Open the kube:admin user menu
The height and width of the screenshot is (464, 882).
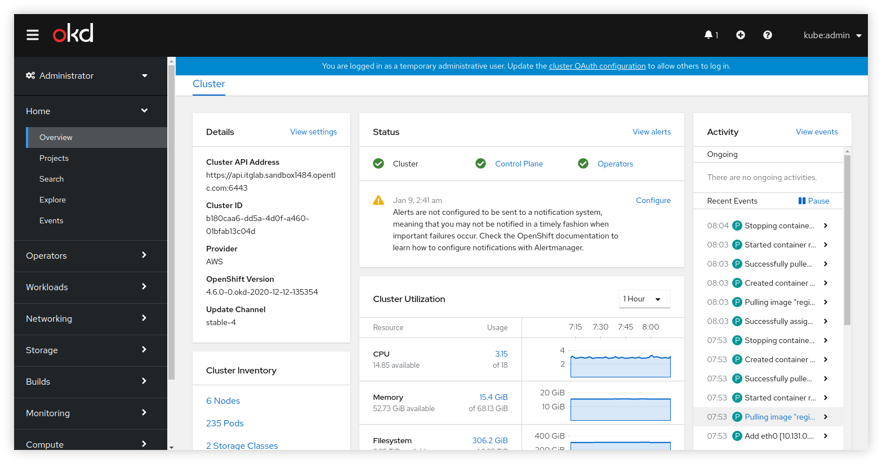click(832, 35)
